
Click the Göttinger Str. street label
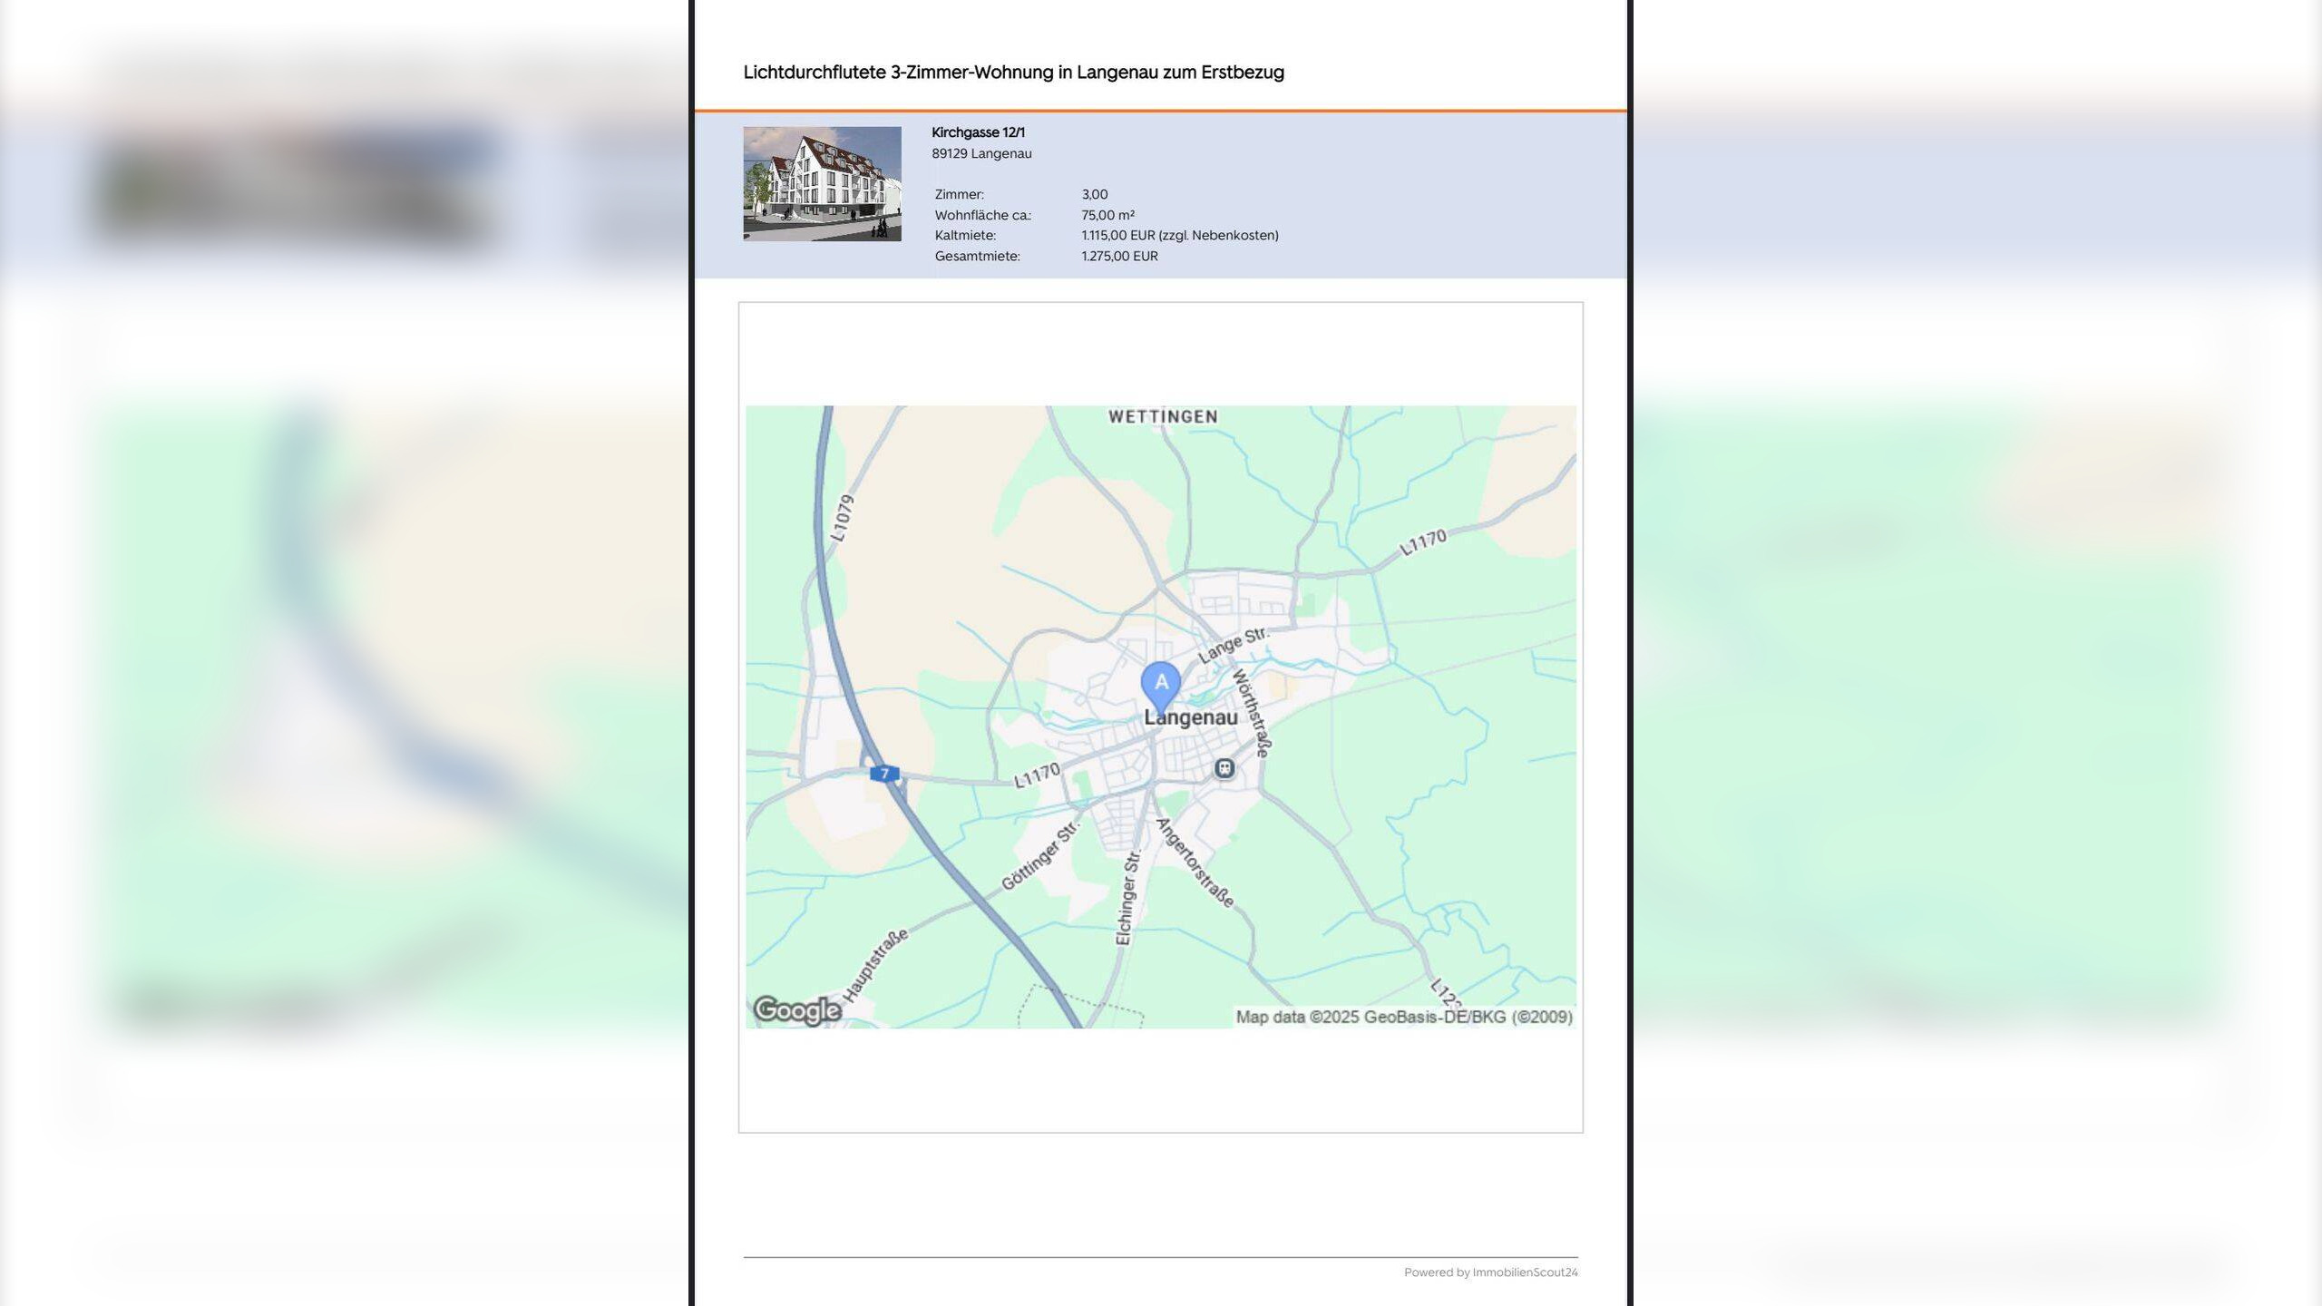pos(1039,855)
